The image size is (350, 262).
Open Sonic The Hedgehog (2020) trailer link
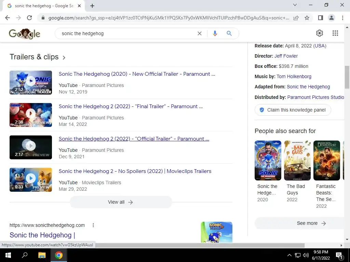(x=137, y=74)
